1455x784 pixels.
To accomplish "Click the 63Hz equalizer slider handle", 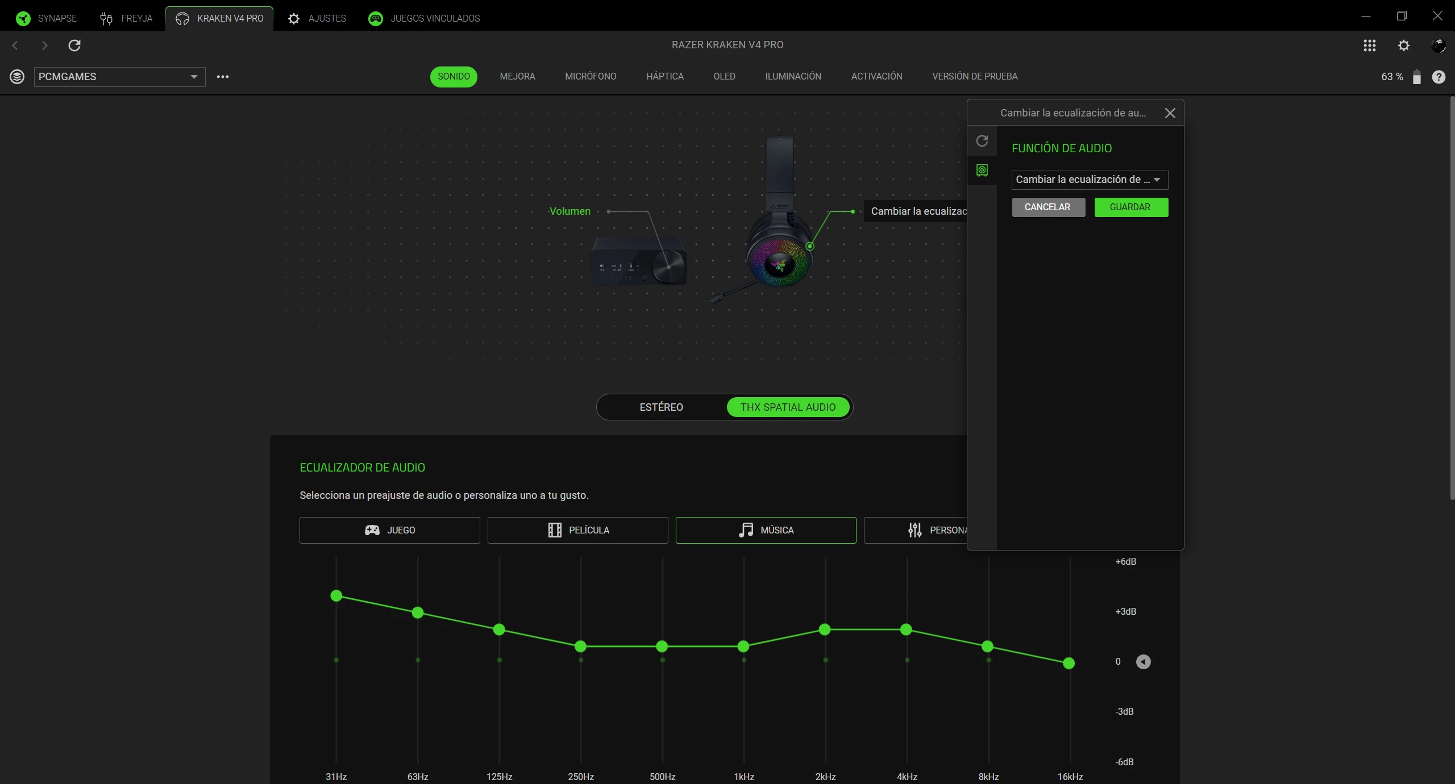I will click(x=418, y=612).
